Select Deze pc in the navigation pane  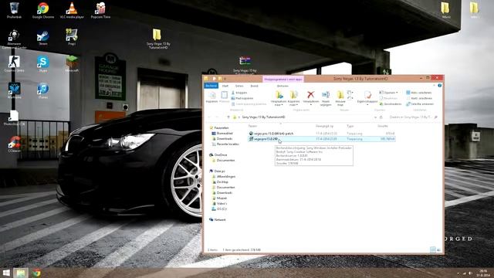[x=217, y=171]
